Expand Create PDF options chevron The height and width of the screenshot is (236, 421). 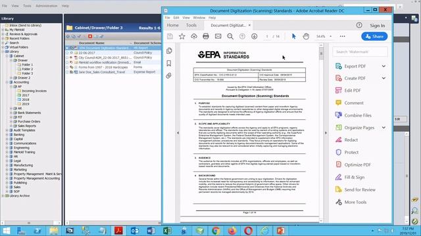tap(384, 78)
